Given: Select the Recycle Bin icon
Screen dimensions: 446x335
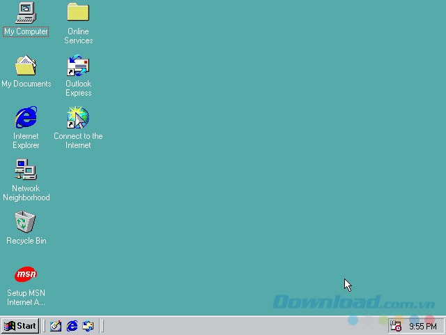Looking at the screenshot, I should click(x=25, y=222).
